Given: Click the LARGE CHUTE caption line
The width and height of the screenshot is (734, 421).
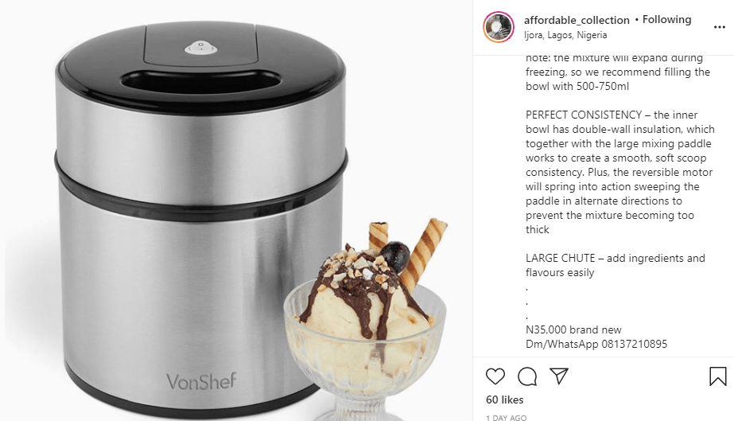Looking at the screenshot, I should 615,265.
